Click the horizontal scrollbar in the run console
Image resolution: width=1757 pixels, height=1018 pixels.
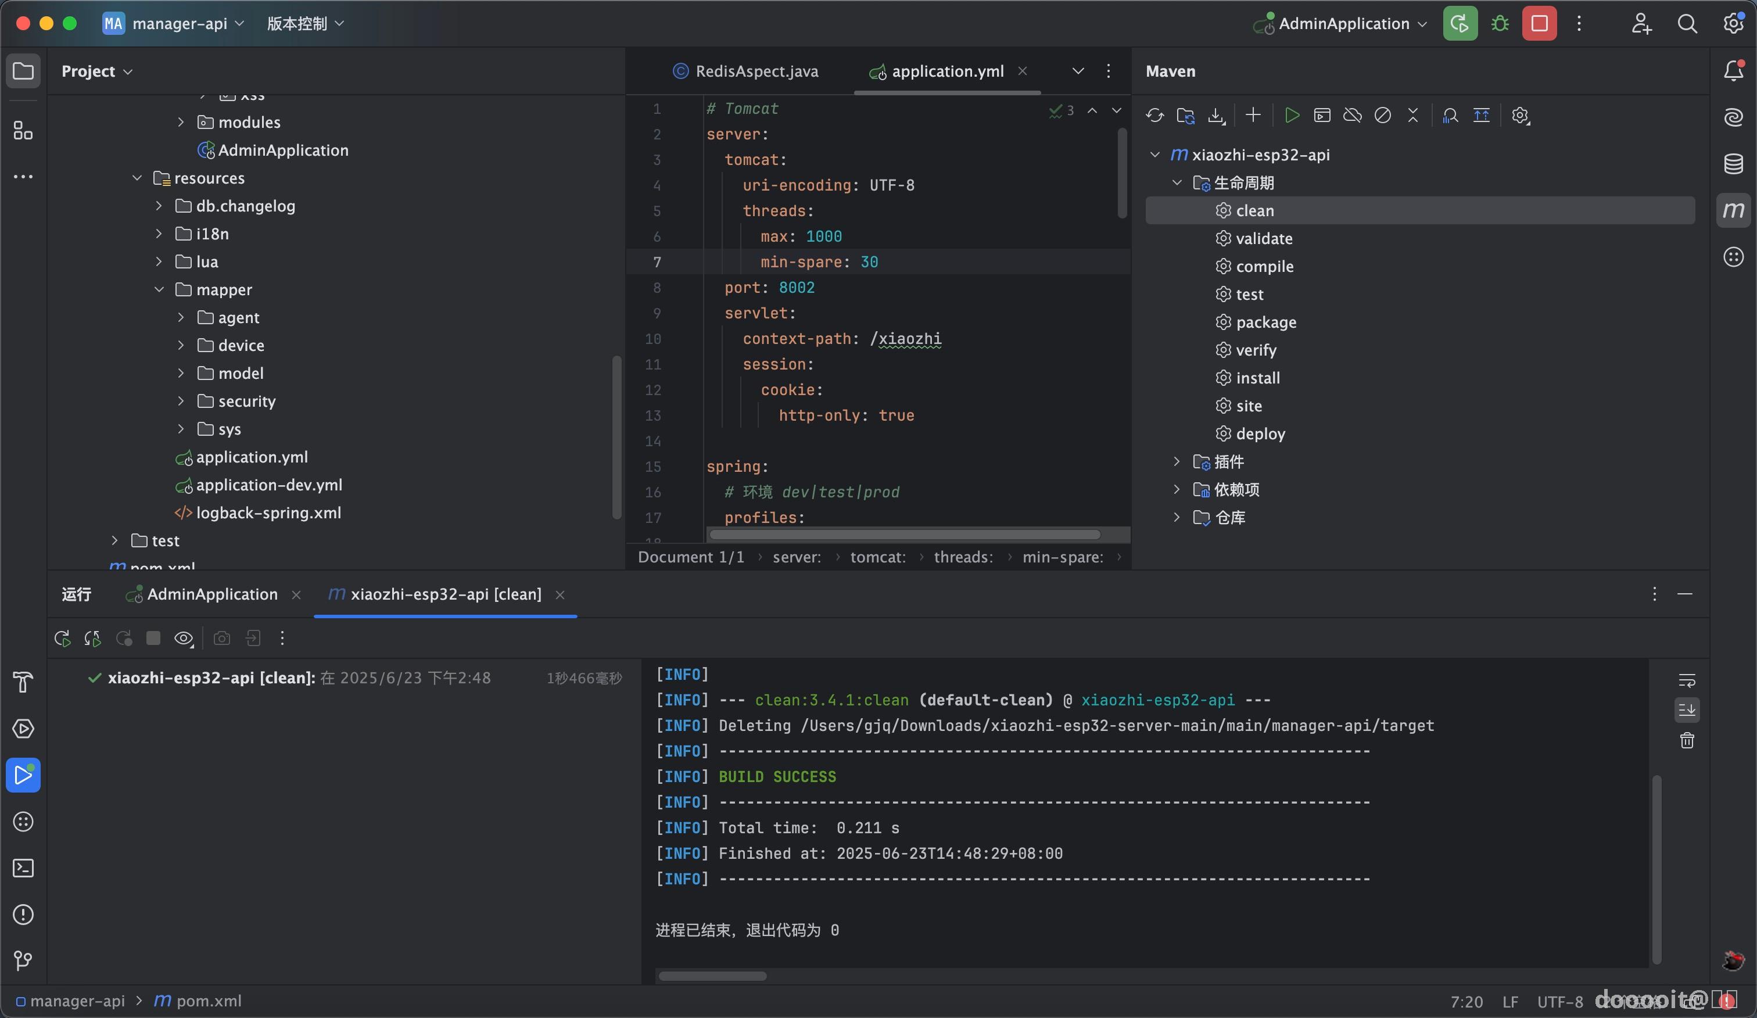(712, 976)
